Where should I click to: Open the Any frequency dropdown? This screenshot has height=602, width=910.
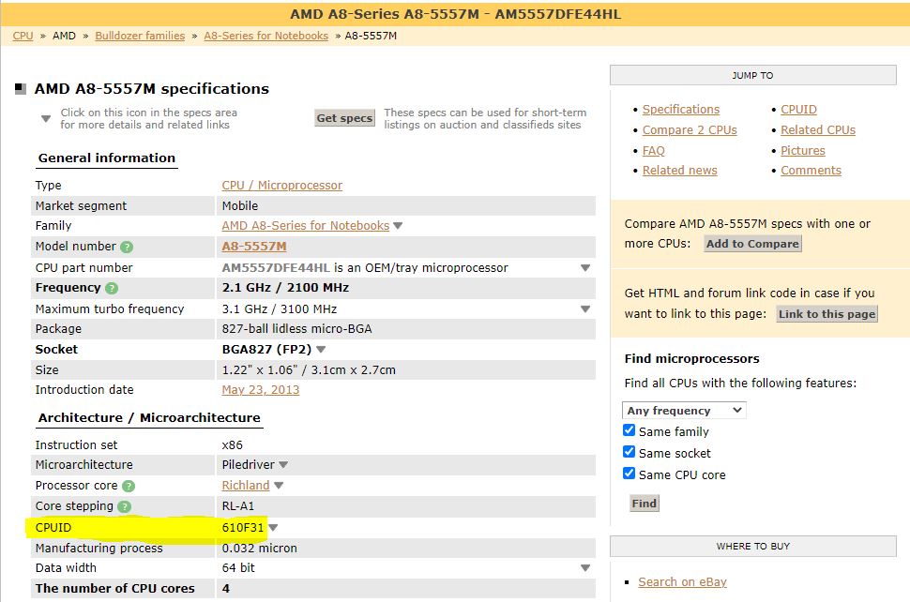click(684, 411)
